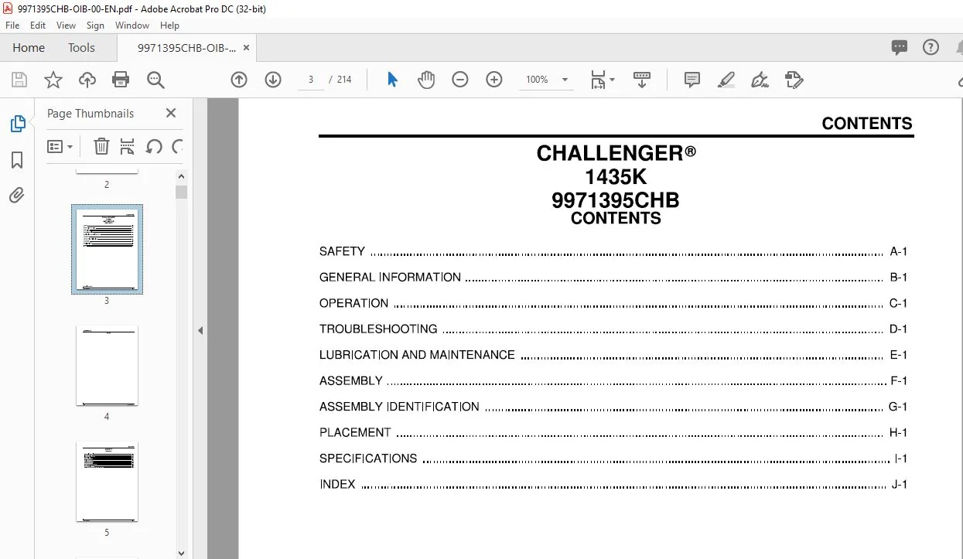
Task: Click the Save file icon
Action: pos(19,80)
